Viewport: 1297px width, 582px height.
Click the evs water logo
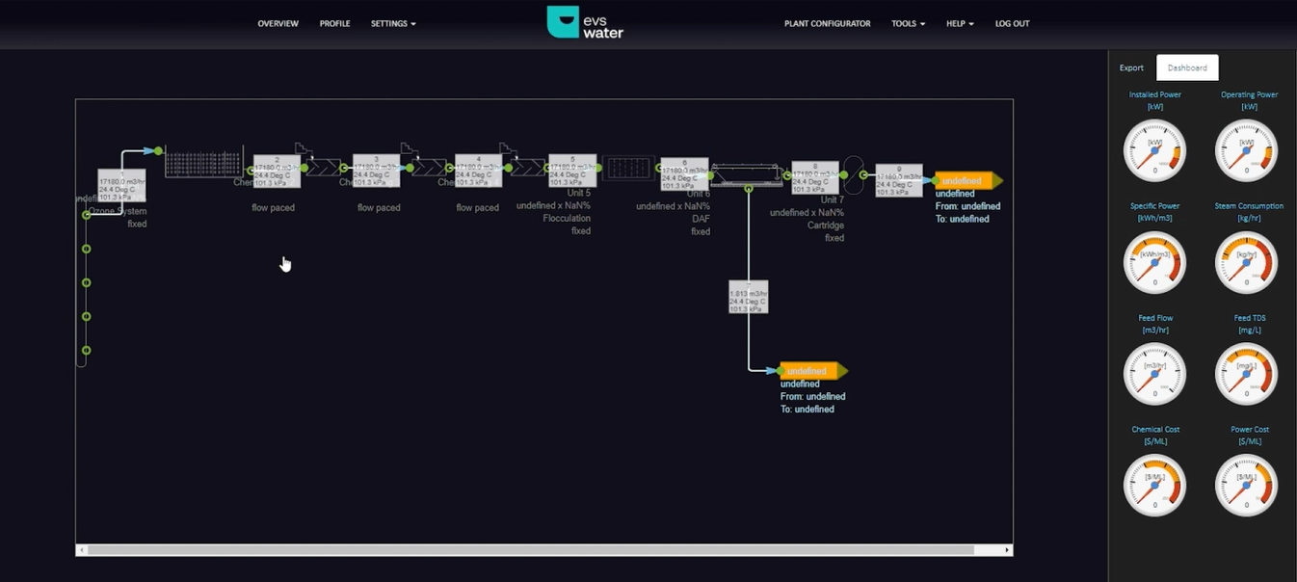tap(585, 22)
